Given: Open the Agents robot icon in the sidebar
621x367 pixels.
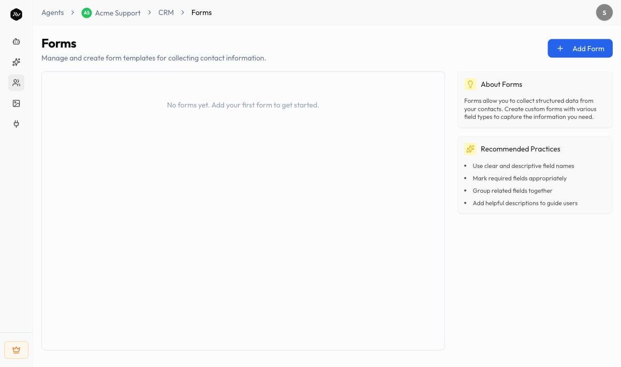Looking at the screenshot, I should click(x=16, y=41).
